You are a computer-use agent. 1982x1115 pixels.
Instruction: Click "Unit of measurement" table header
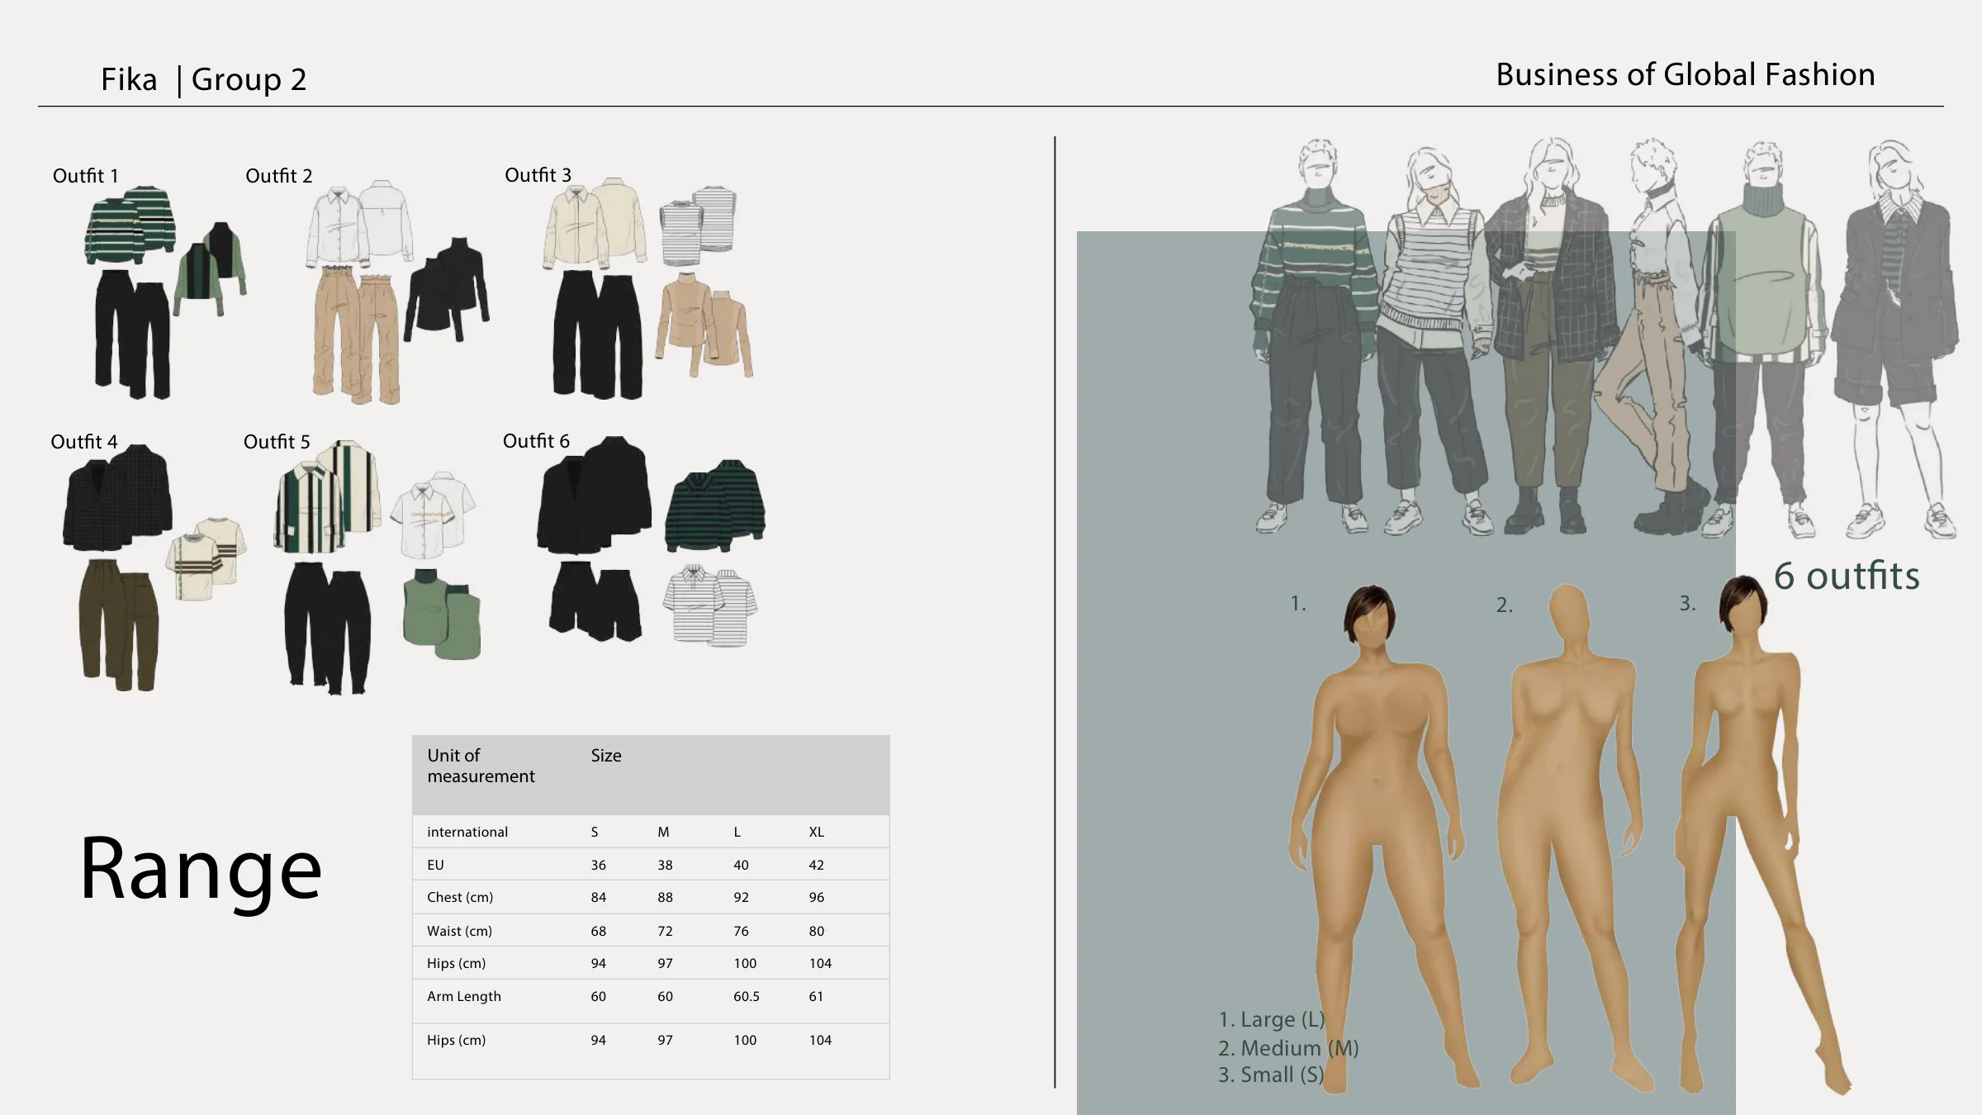(x=481, y=766)
